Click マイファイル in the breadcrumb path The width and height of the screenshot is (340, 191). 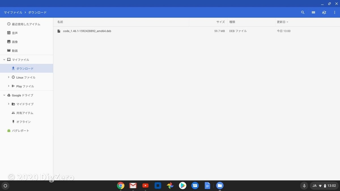13,12
